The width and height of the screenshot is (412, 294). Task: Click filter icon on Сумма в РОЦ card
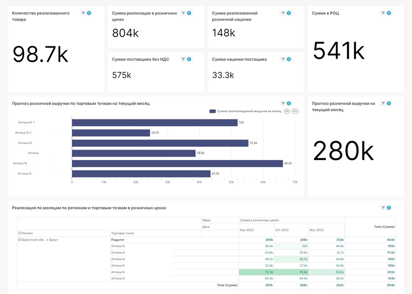(383, 13)
